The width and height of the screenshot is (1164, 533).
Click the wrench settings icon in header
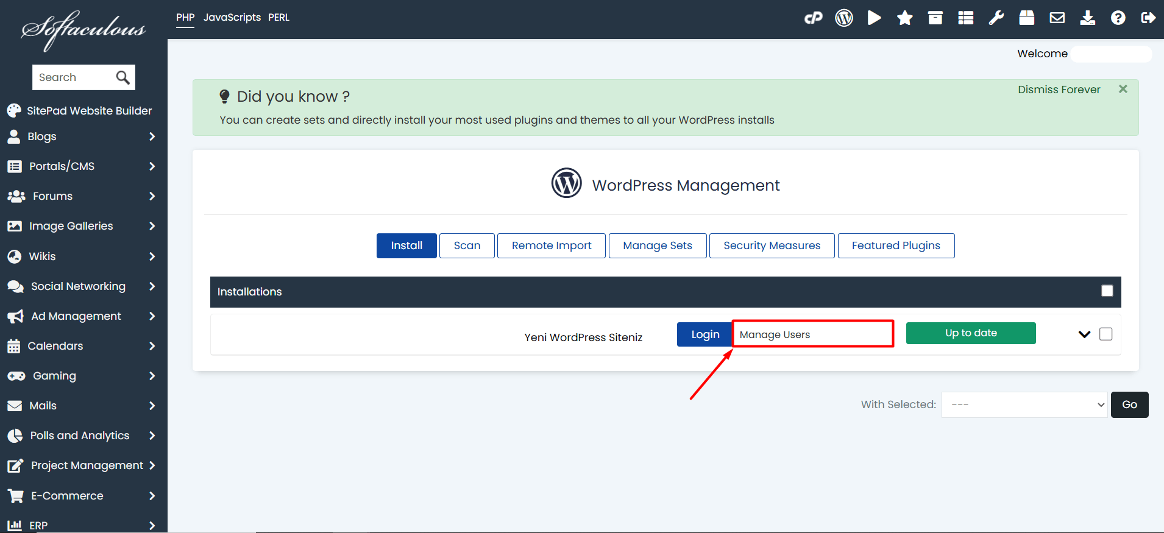pyautogui.click(x=996, y=18)
